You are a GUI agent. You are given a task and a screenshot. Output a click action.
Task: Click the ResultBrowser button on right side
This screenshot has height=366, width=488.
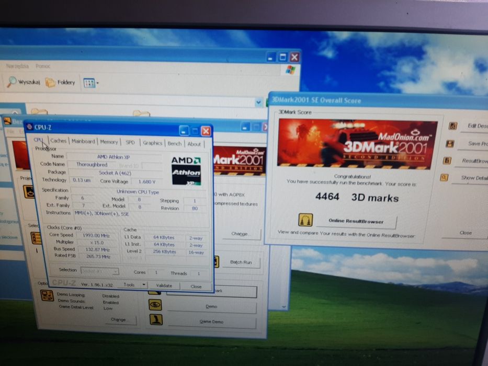coord(471,161)
